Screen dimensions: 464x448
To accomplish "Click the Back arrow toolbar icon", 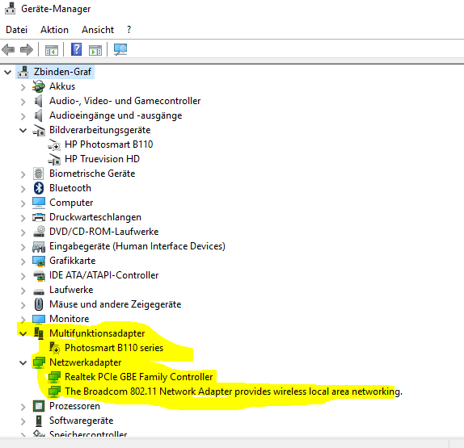I will click(x=8, y=49).
